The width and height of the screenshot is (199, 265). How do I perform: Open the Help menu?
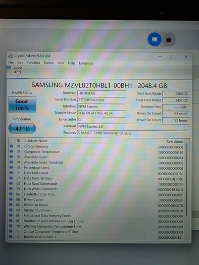coord(71,63)
